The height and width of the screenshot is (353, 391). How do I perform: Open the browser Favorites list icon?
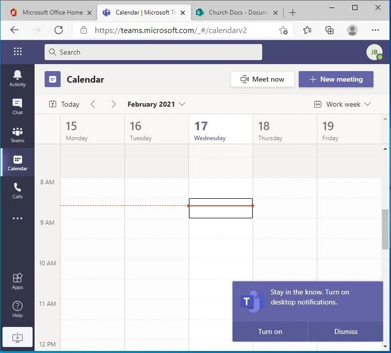[307, 30]
